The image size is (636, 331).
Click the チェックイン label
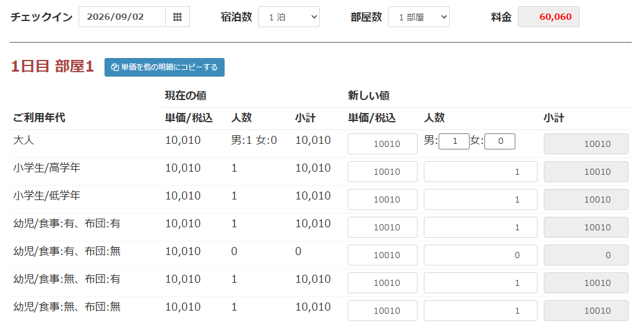(x=41, y=17)
